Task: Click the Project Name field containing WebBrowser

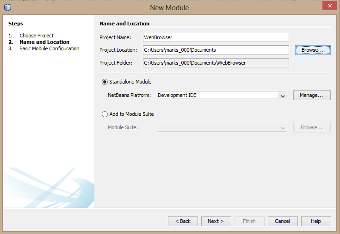Action: pyautogui.click(x=216, y=37)
